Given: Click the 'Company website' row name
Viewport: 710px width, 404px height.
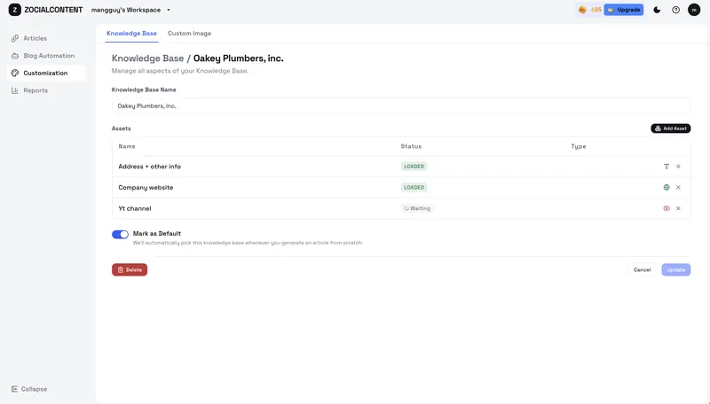Looking at the screenshot, I should tap(146, 188).
